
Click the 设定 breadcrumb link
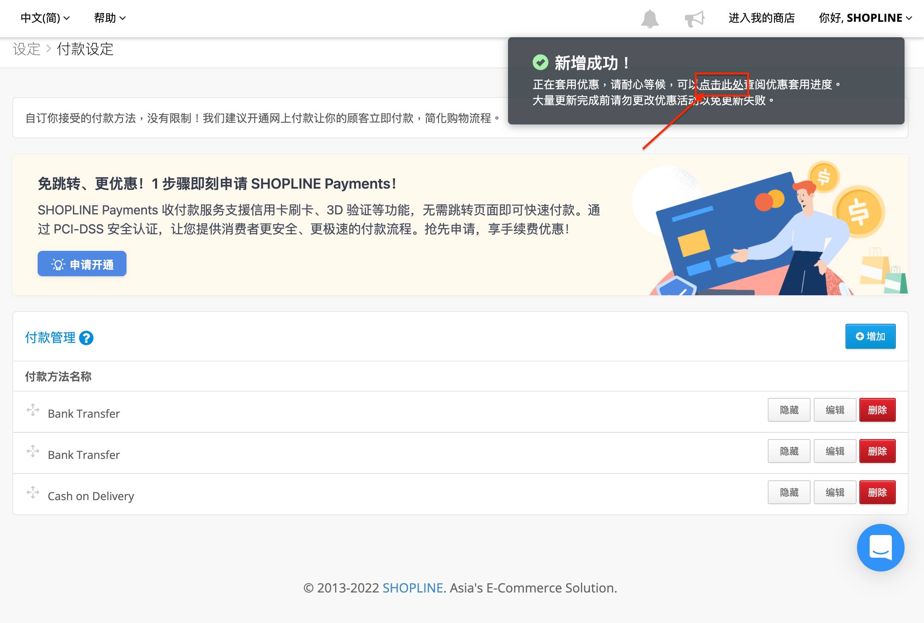(x=27, y=49)
